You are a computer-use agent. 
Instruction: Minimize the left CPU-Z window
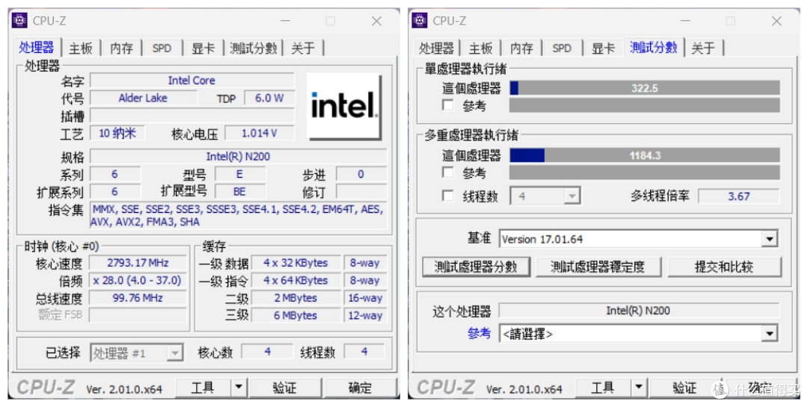[x=285, y=21]
